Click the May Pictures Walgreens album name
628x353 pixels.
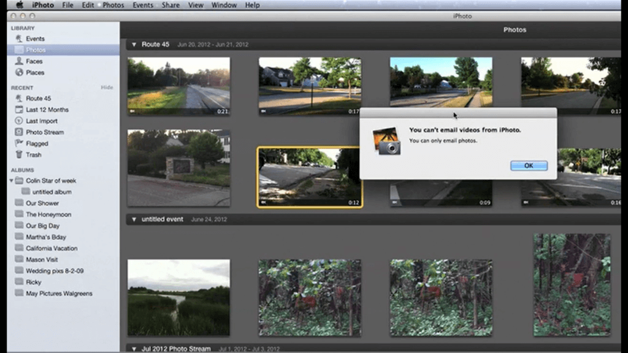pyautogui.click(x=59, y=294)
